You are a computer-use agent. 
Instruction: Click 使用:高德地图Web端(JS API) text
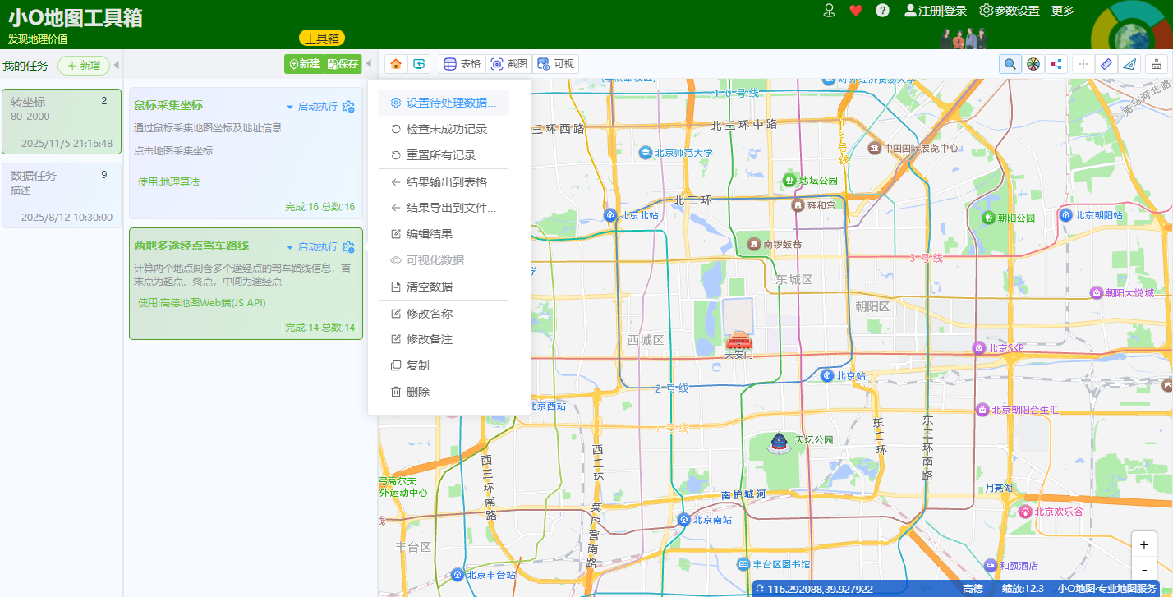[201, 303]
